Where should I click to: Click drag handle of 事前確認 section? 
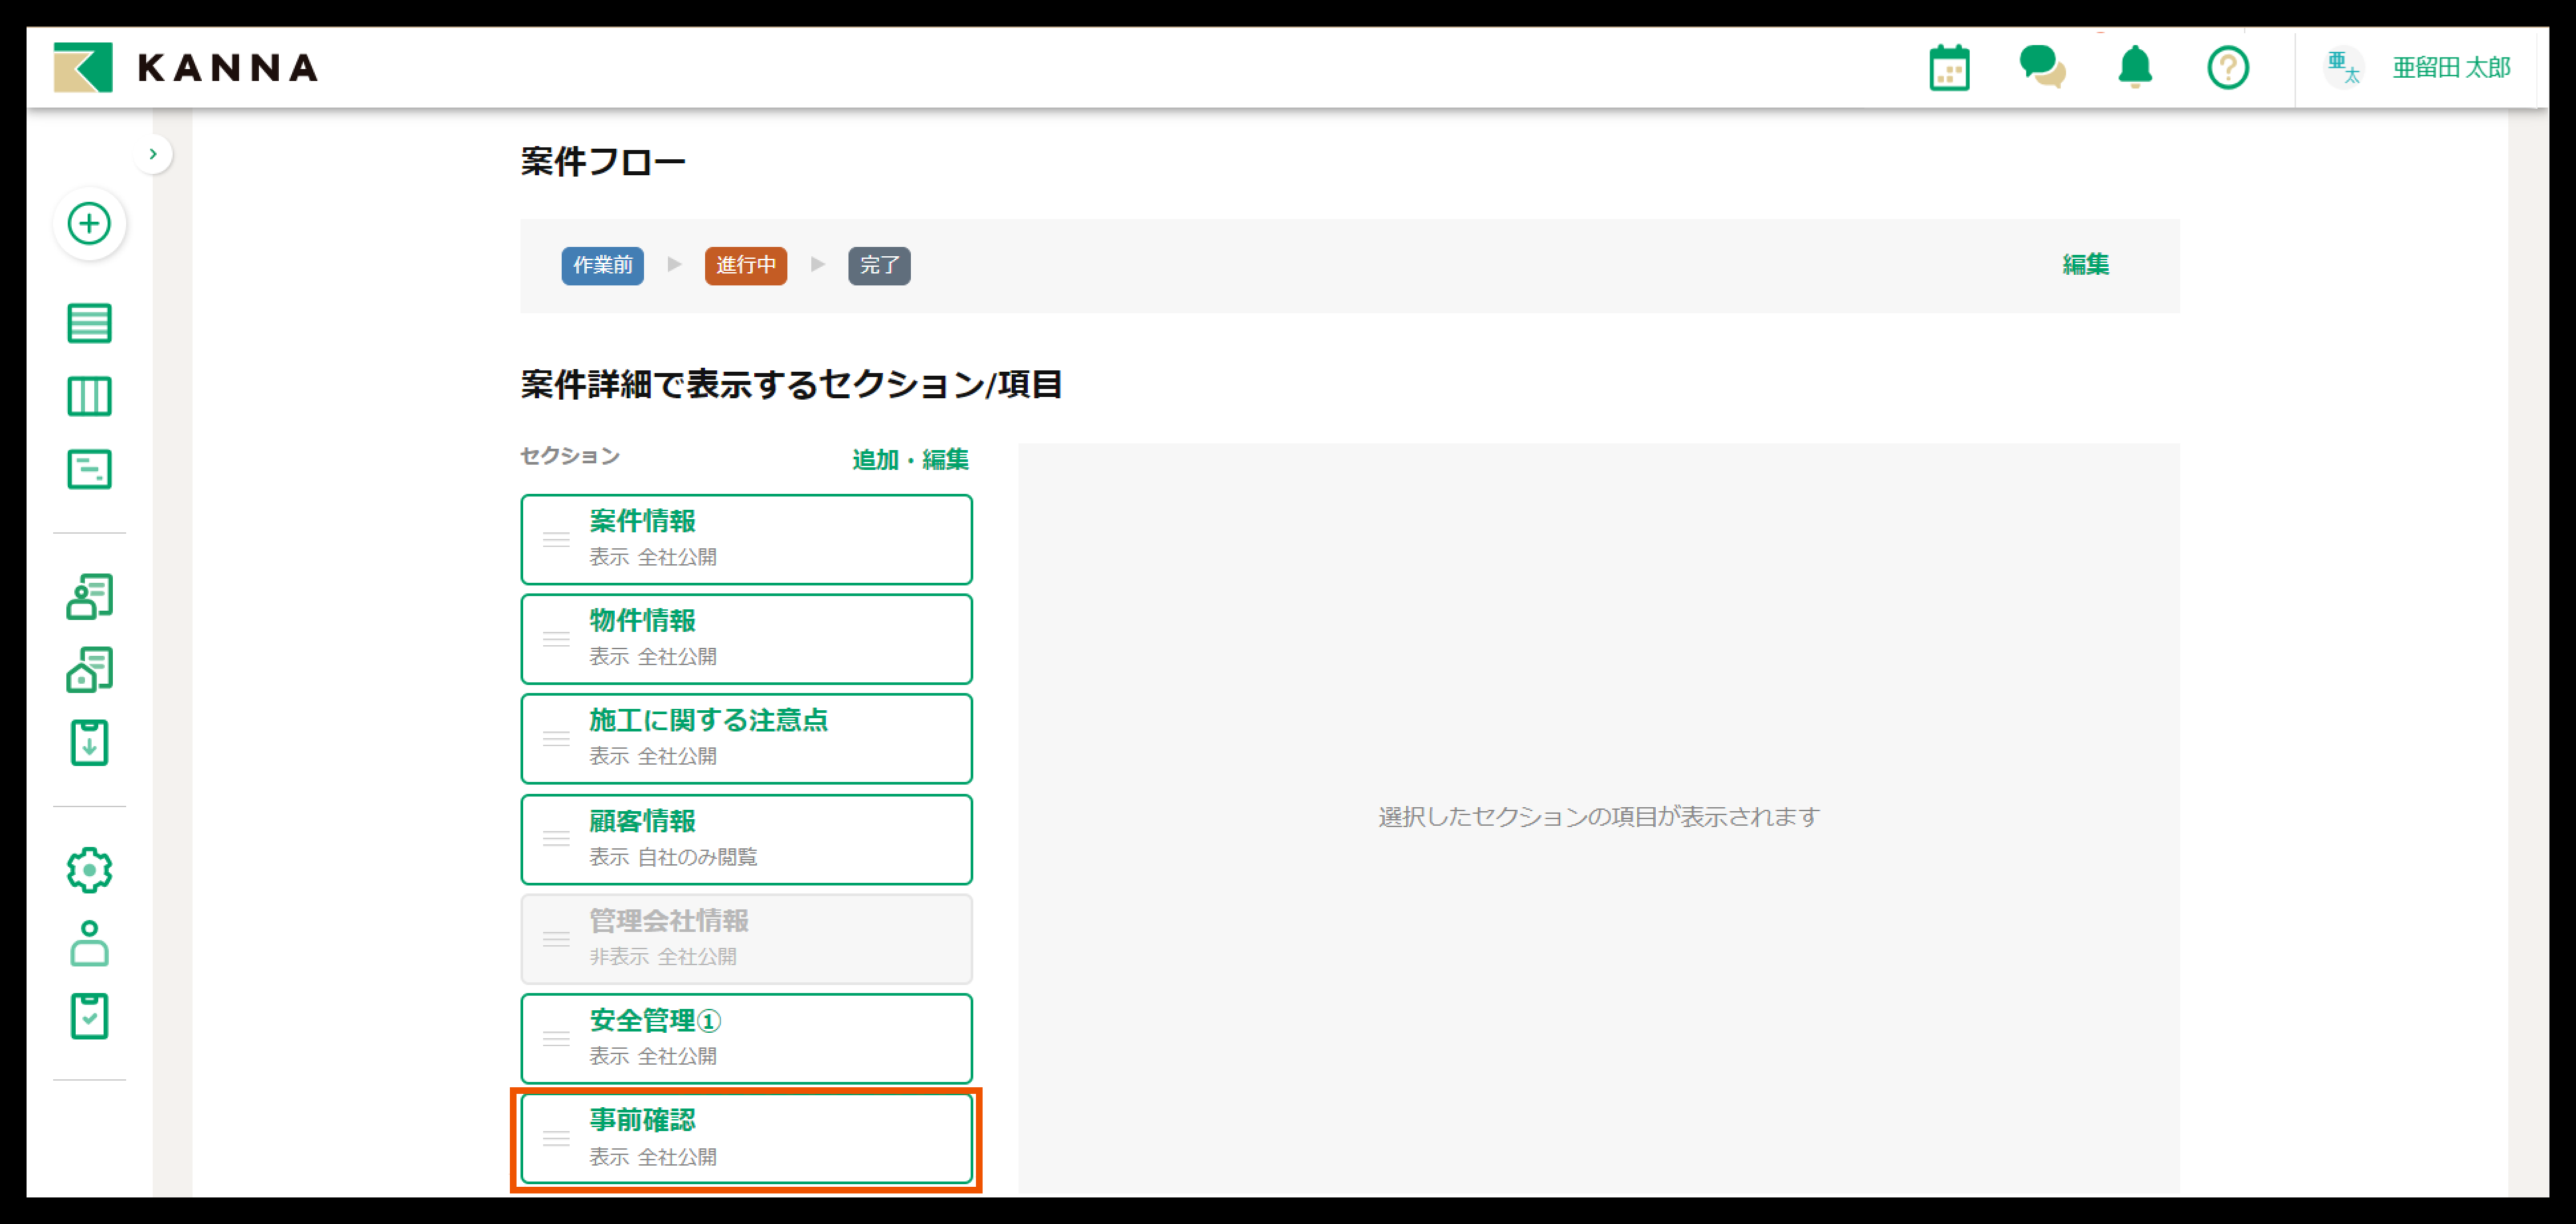pos(556,1138)
